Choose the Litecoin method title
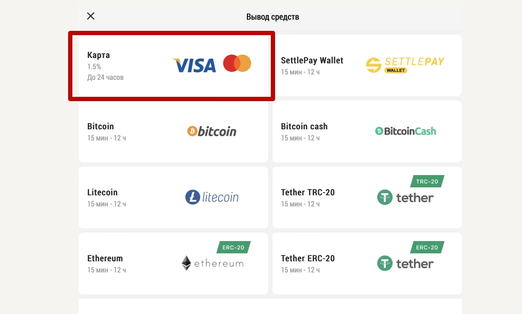Viewport: 522px width, 314px height. (x=103, y=193)
